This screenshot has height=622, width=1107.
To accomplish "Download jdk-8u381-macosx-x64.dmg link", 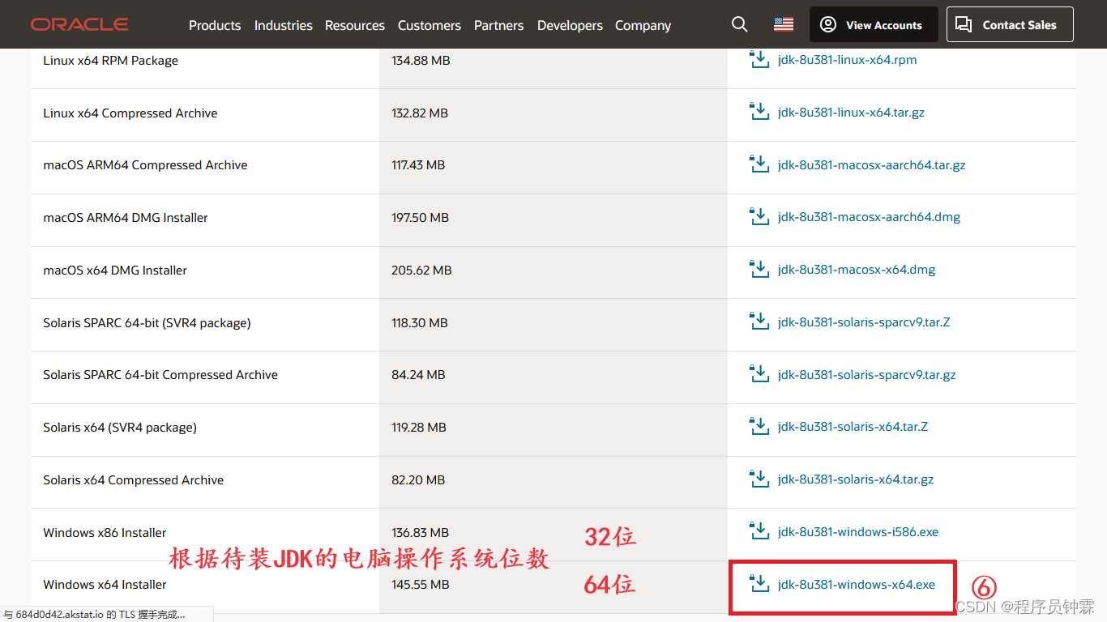I will click(857, 270).
